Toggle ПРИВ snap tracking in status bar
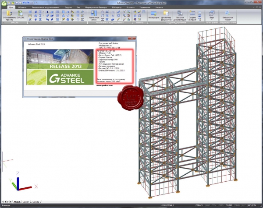 (237, 205)
